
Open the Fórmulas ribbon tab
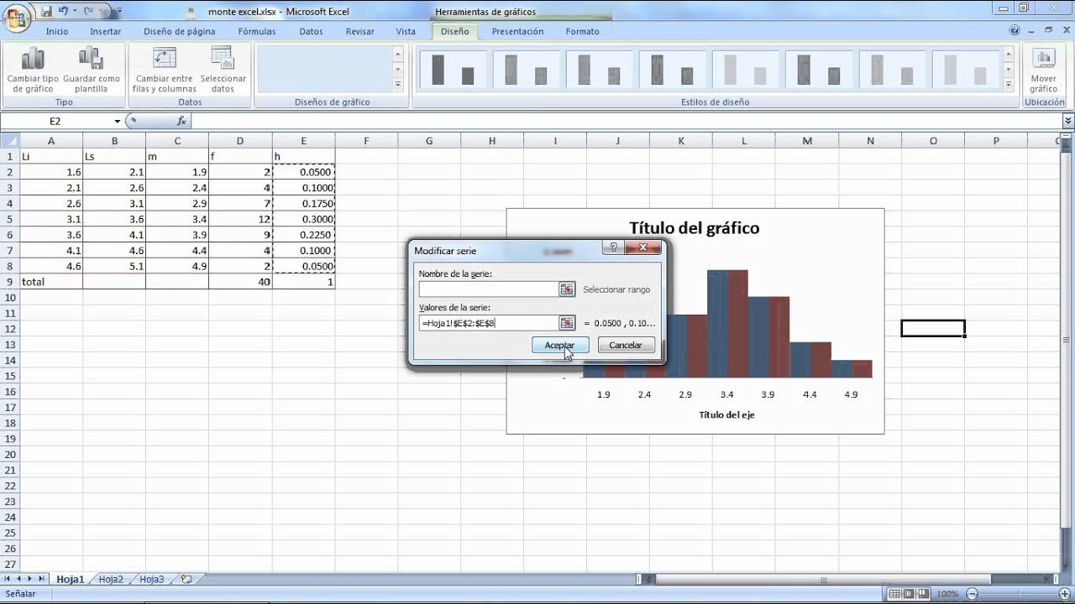click(x=256, y=31)
